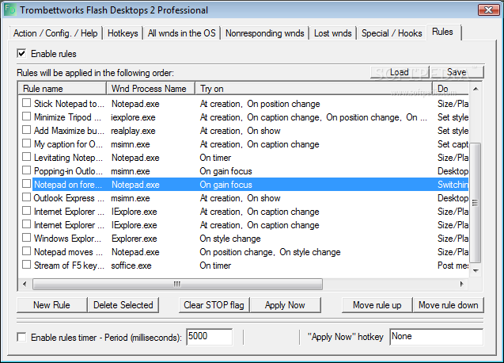Toggle the Enable rules timer checkbox
The image size is (504, 363).
pyautogui.click(x=21, y=337)
